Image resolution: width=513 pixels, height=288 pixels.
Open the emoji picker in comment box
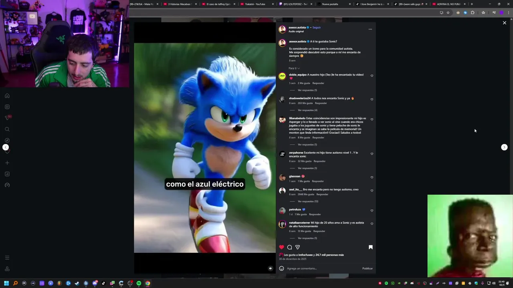point(281,268)
